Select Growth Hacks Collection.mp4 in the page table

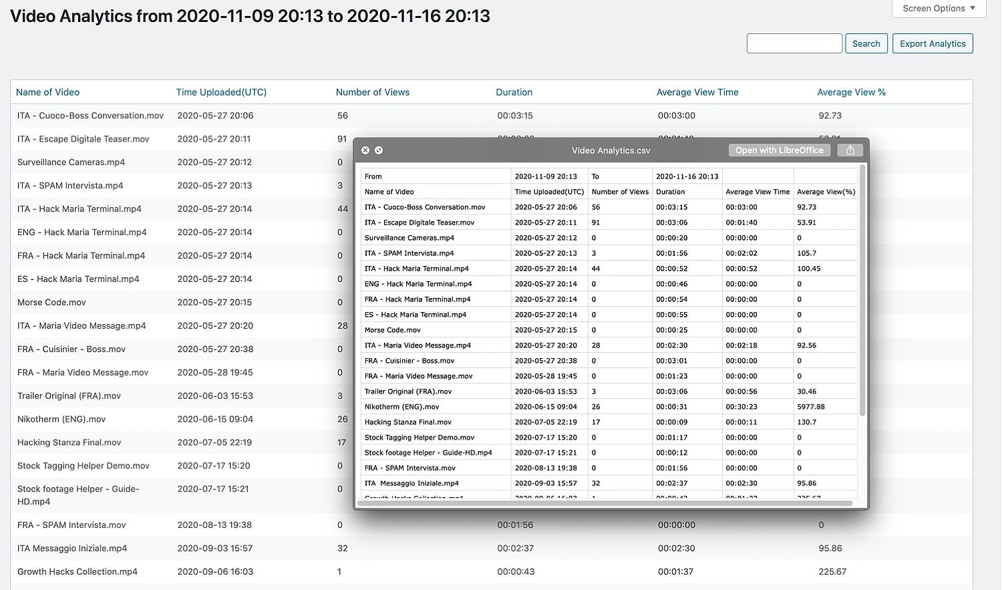[x=77, y=571]
